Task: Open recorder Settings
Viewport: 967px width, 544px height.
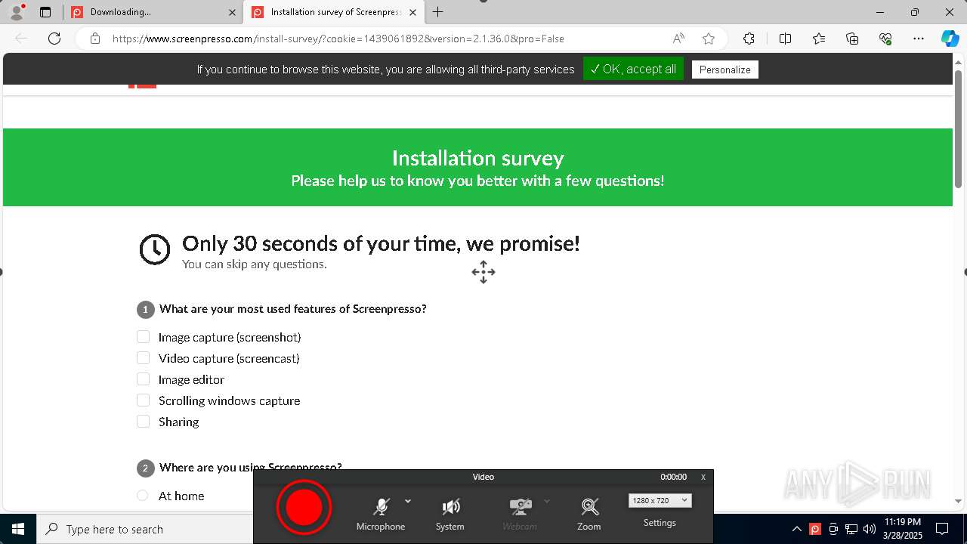Action: 660,523
